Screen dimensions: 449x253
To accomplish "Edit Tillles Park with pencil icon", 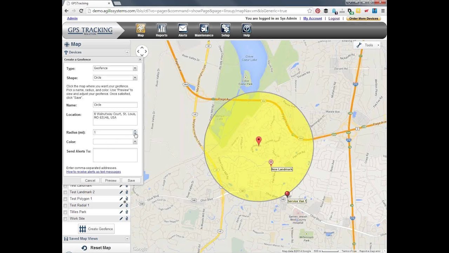I will [121, 212].
